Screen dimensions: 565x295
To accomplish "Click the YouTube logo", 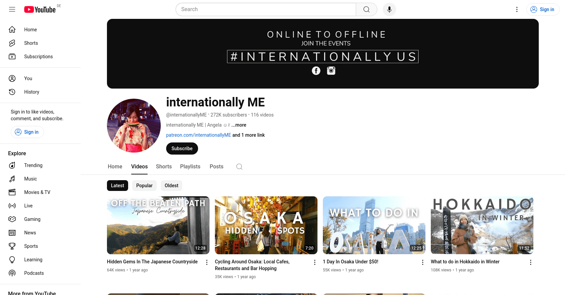I will coord(40,9).
